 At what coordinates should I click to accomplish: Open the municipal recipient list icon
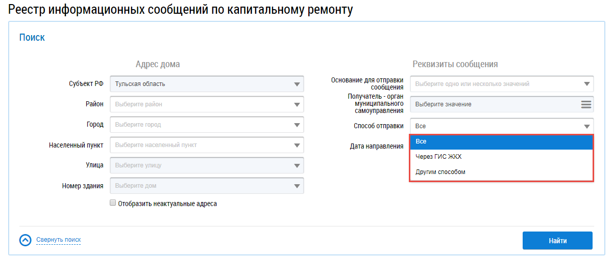586,104
